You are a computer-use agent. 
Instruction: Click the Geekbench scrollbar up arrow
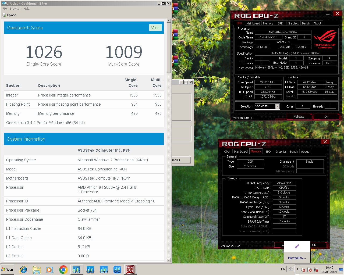click(169, 21)
